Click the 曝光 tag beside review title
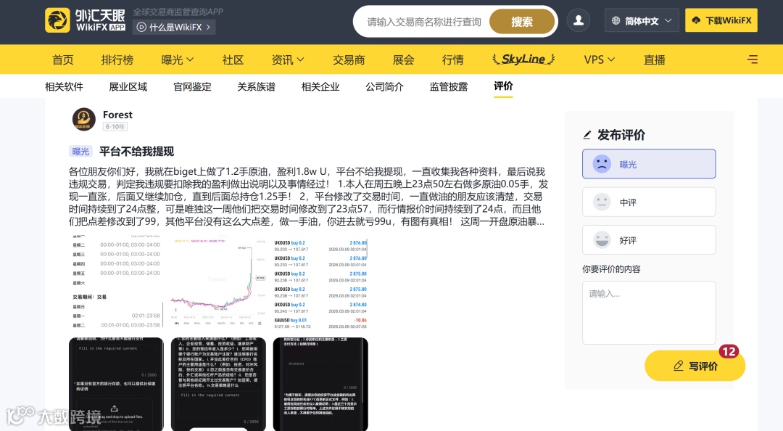Viewport: 783px width, 431px height. pos(80,151)
